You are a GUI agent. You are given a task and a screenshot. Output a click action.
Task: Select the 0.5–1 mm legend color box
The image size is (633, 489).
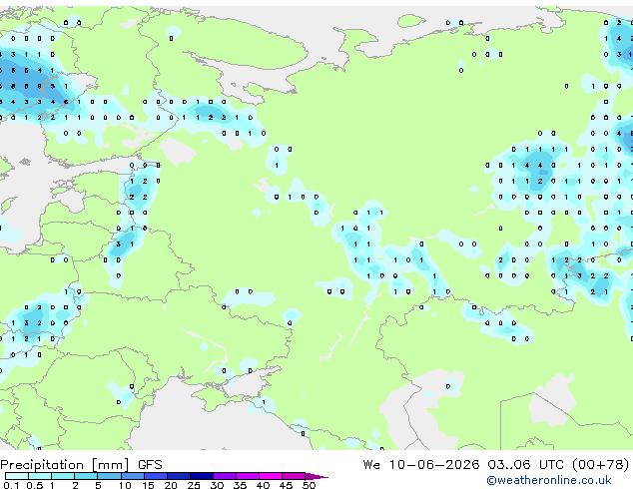pos(40,476)
